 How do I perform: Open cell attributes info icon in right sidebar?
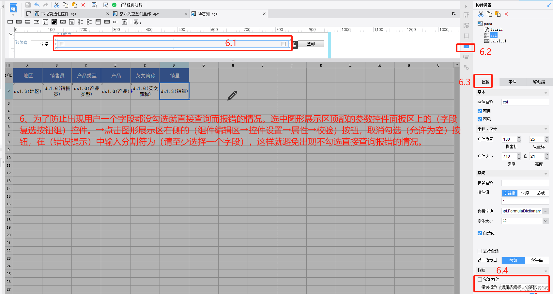[x=466, y=25]
